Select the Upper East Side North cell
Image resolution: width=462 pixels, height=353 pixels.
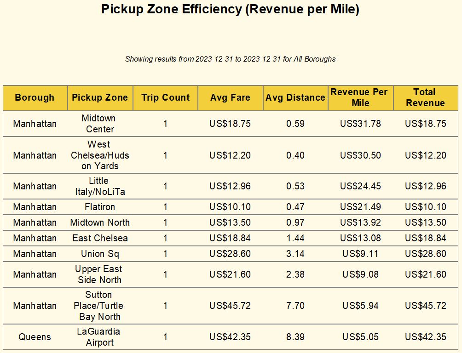point(100,274)
